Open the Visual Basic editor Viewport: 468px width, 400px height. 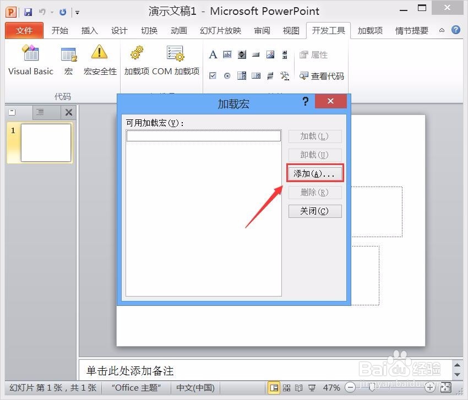click(30, 59)
